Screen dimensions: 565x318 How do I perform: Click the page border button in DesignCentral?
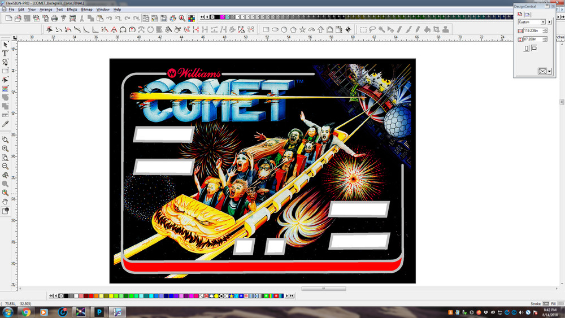(542, 71)
